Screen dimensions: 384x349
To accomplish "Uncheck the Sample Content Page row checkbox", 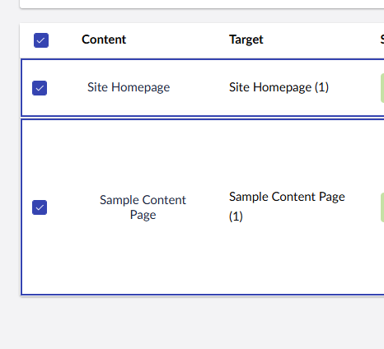I will tap(40, 207).
